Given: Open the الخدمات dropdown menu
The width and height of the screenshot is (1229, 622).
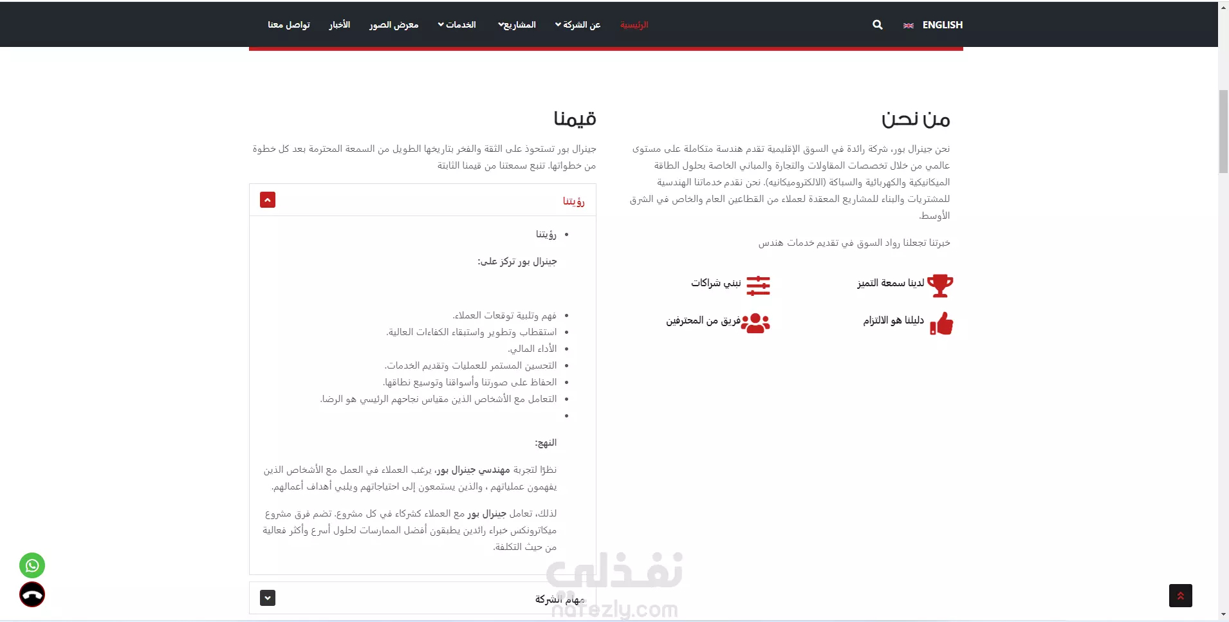Looking at the screenshot, I should pyautogui.click(x=457, y=24).
